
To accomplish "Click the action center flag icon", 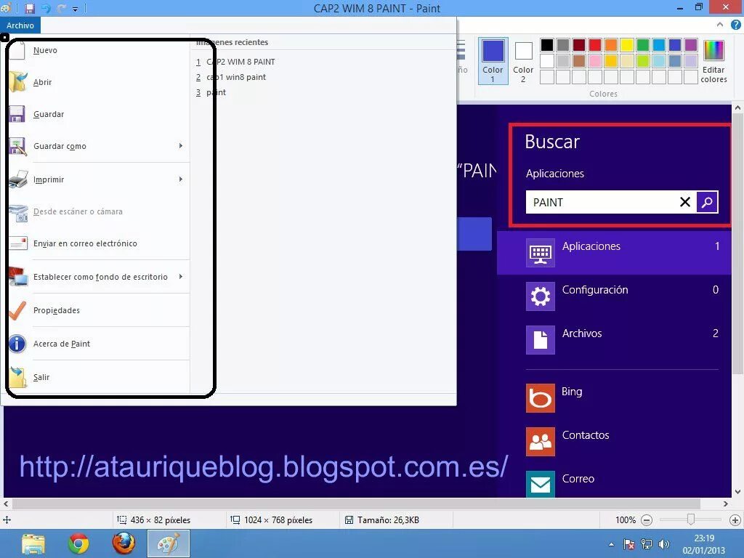I will [629, 544].
